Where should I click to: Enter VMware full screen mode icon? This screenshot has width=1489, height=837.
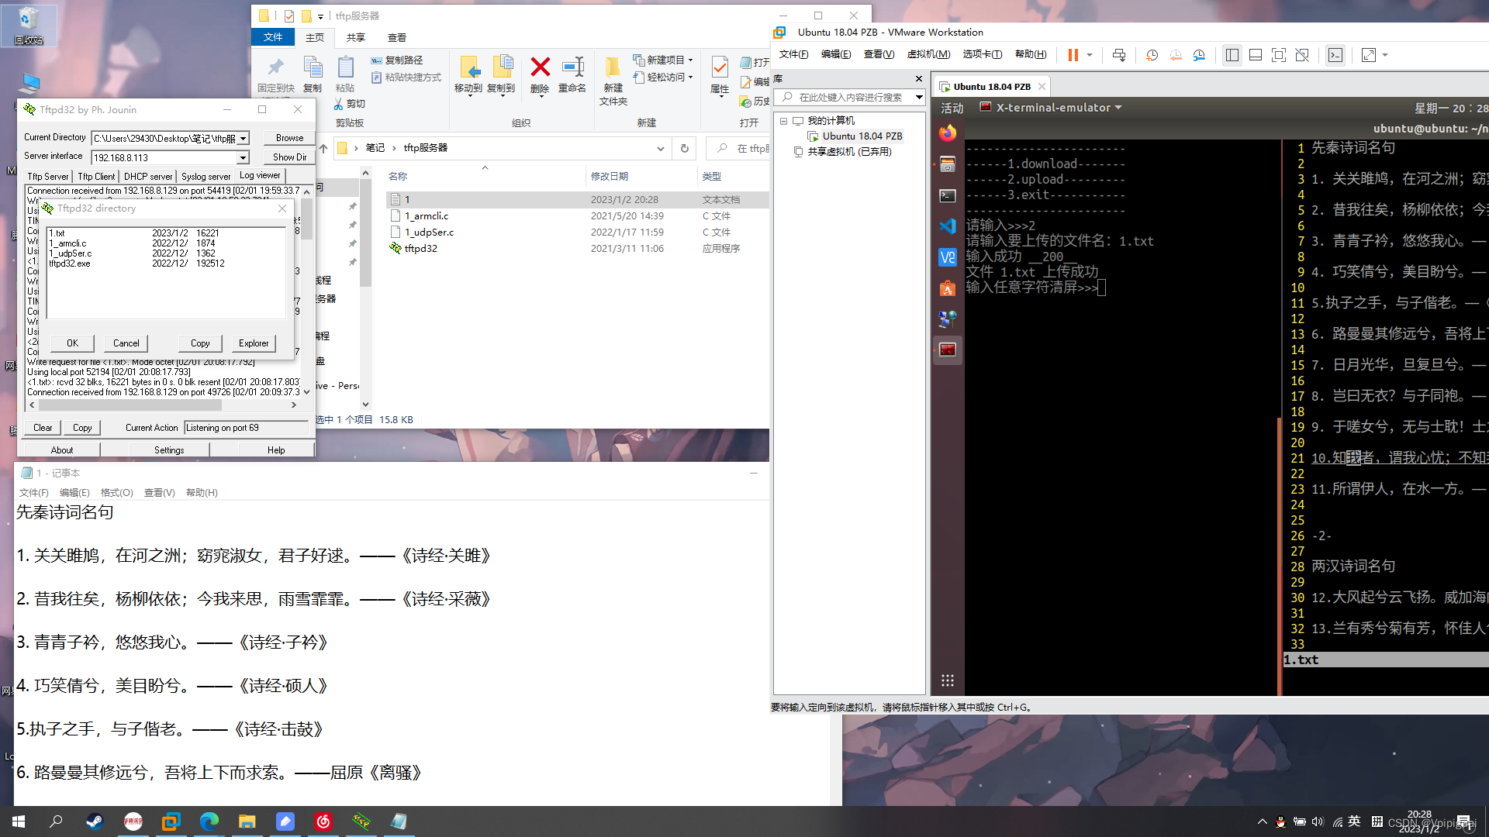(1279, 55)
